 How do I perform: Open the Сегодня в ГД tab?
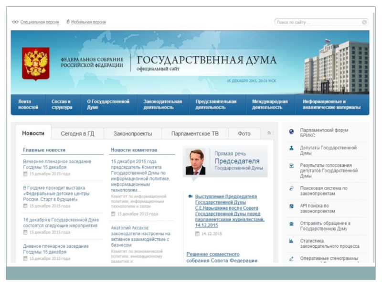77,134
